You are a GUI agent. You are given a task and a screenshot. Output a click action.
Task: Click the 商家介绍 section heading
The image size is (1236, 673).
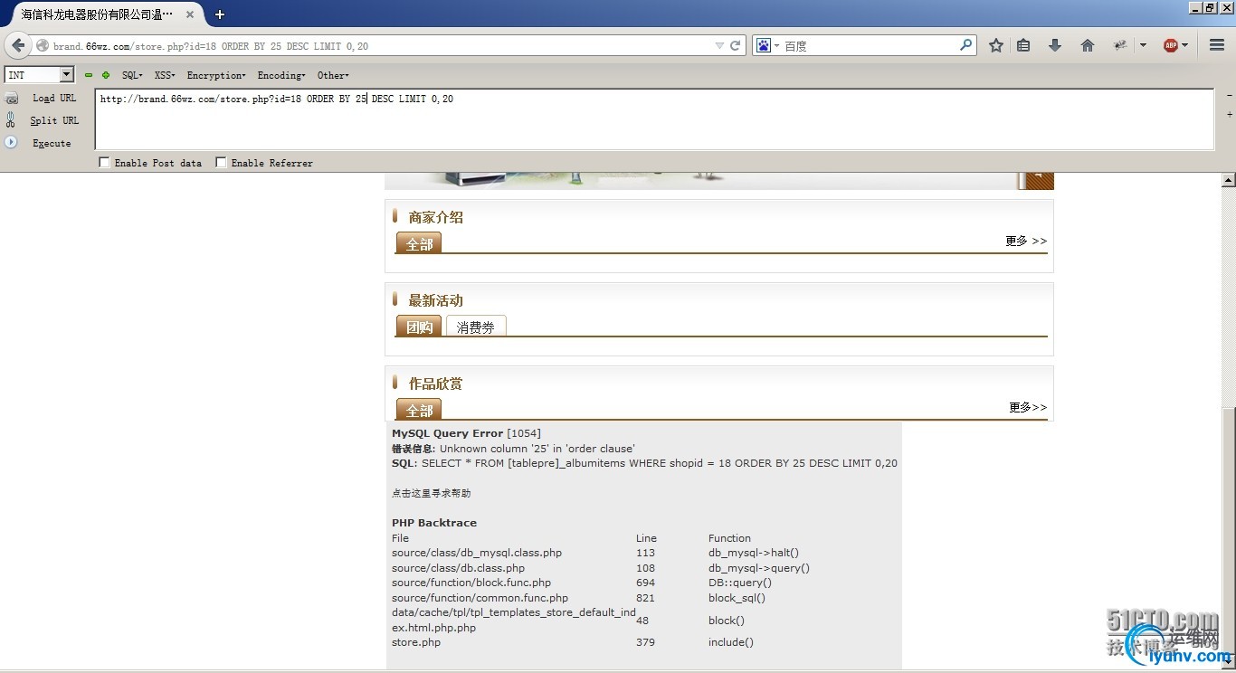click(x=436, y=217)
